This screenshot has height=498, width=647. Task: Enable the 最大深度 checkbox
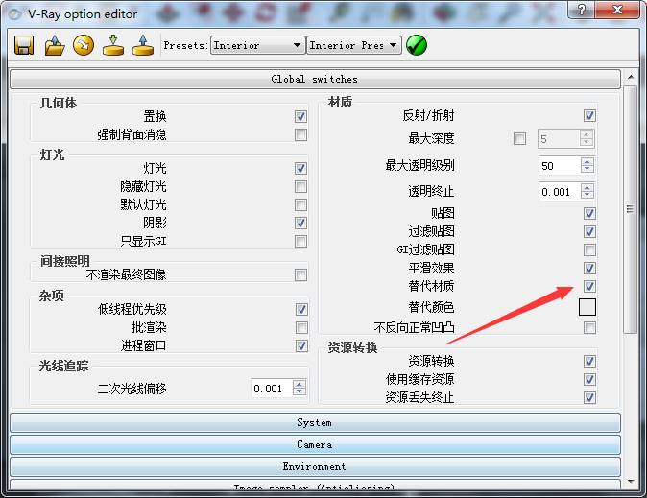519,139
